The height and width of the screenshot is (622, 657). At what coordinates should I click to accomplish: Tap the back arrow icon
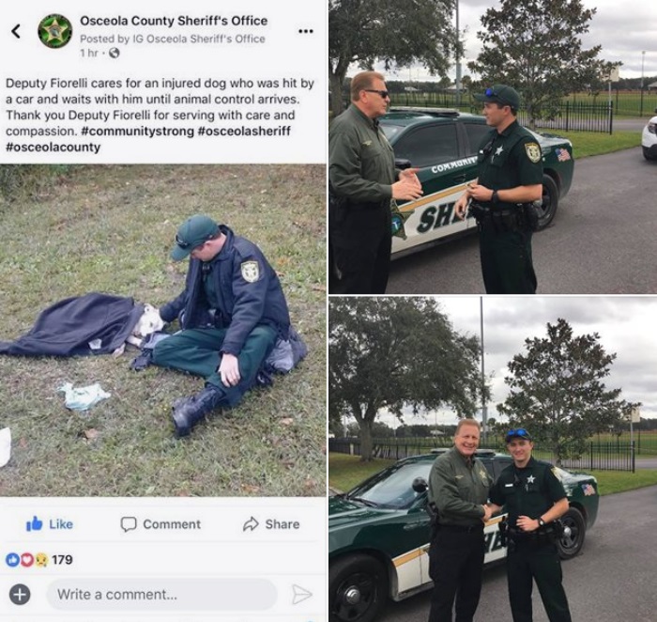(16, 31)
